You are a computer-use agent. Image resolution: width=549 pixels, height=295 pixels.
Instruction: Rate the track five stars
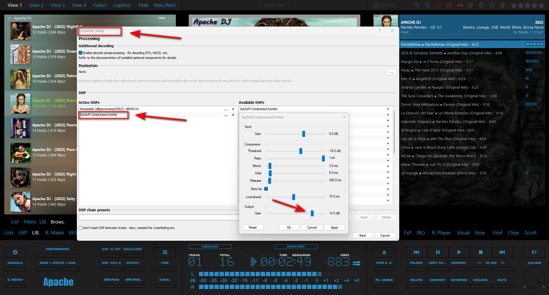pos(541,5)
